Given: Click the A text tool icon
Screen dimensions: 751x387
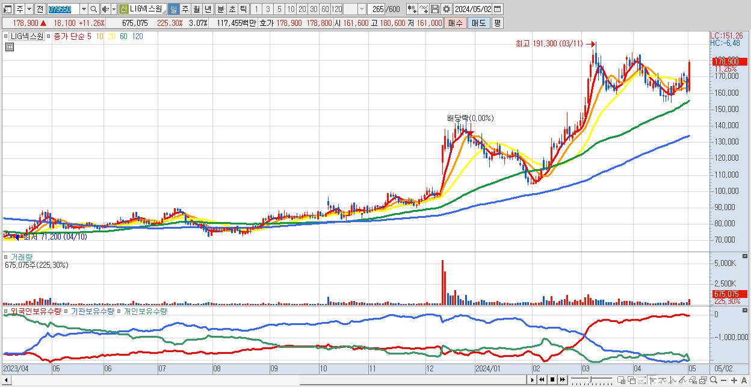Looking at the screenshot, I should [744, 380].
